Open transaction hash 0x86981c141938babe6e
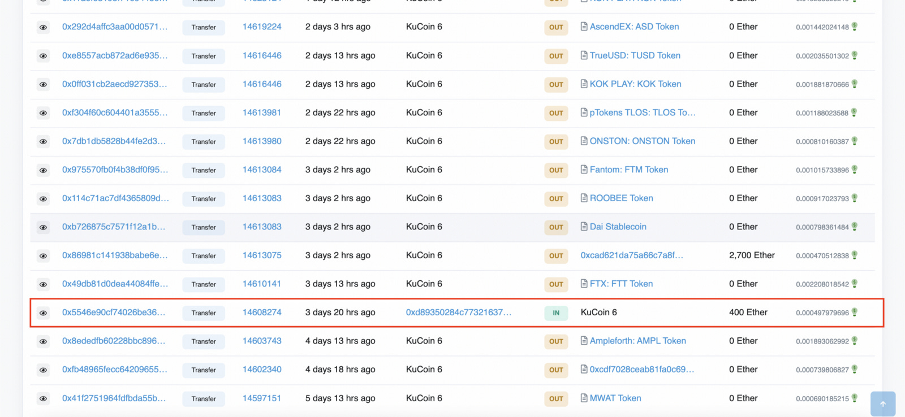 (x=115, y=255)
